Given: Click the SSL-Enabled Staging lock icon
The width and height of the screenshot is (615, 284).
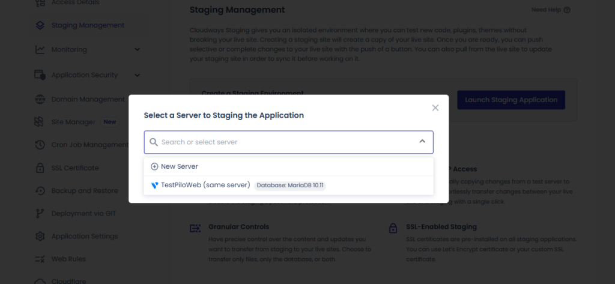Looking at the screenshot, I should click(x=393, y=228).
